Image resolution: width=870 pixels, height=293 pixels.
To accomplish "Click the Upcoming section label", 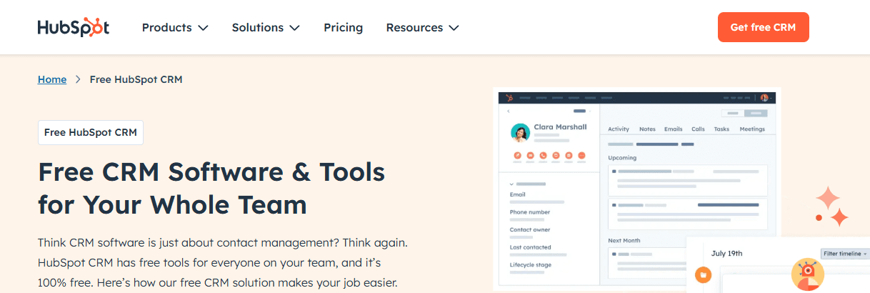I will coord(622,158).
